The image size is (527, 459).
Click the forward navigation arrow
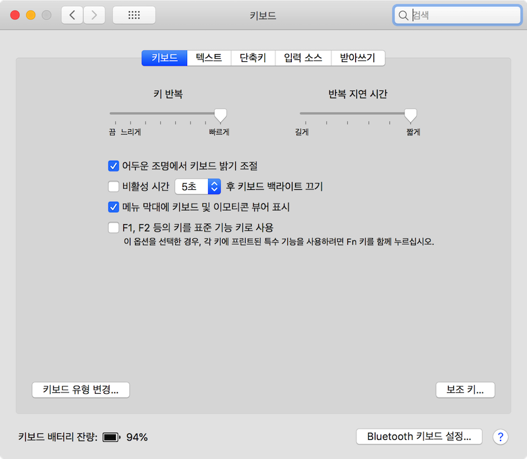tap(94, 15)
